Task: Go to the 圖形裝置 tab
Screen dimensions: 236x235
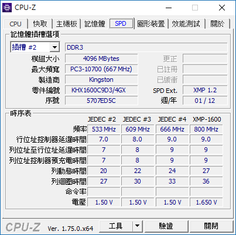Action: 151,24
